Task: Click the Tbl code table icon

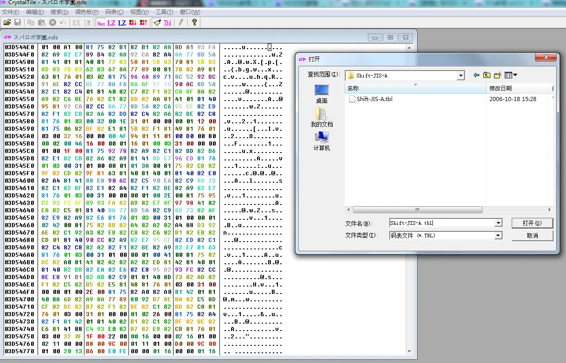Action: [x=167, y=23]
